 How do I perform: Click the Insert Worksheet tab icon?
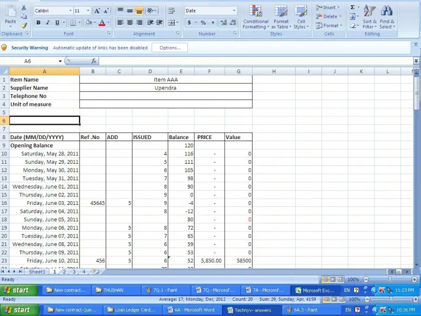[96, 272]
